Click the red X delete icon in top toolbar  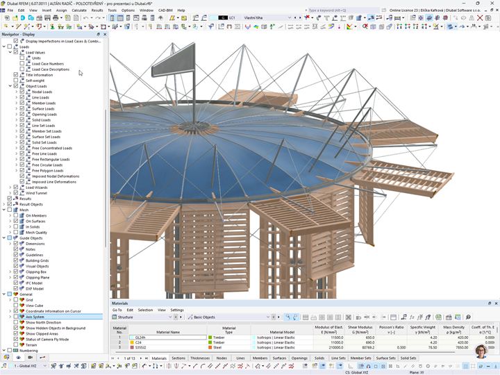click(x=480, y=18)
